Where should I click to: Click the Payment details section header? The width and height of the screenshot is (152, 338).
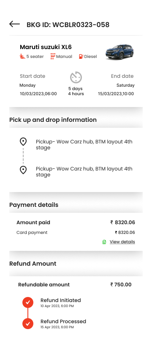[x=34, y=205]
